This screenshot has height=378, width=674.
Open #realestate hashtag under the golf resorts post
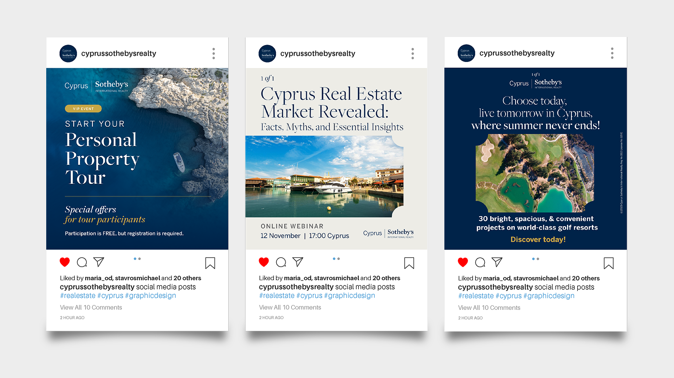pyautogui.click(x=476, y=296)
